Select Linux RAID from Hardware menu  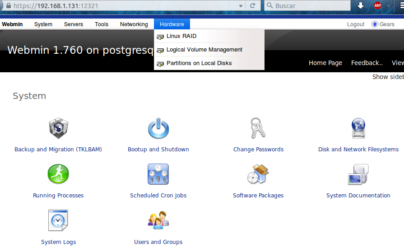[x=181, y=36]
